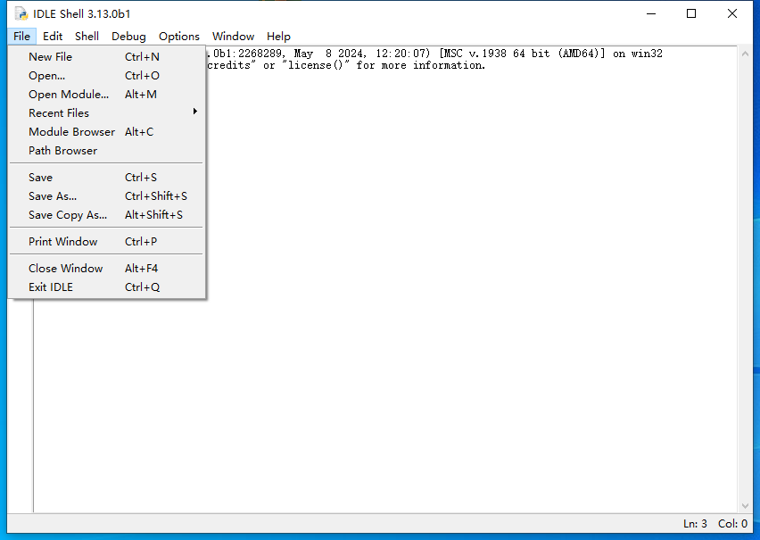The image size is (760, 540).
Task: Choose Print Window menu item
Action: point(107,242)
